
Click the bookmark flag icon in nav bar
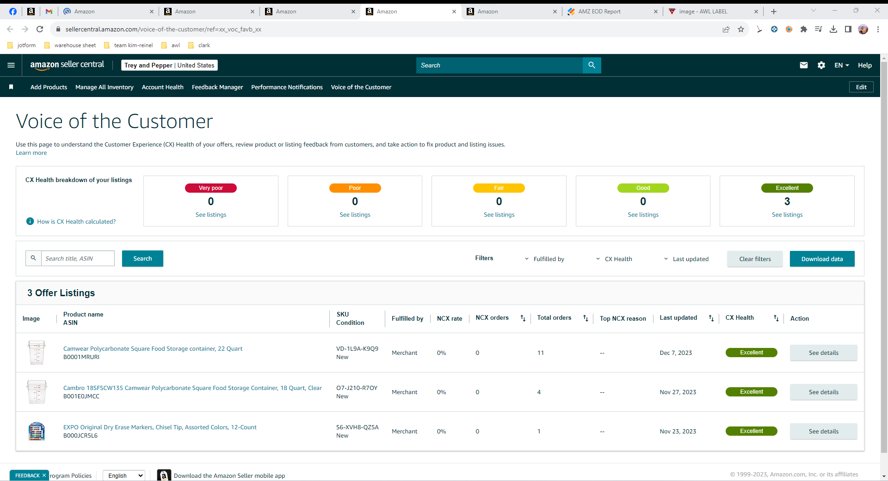[x=11, y=87]
